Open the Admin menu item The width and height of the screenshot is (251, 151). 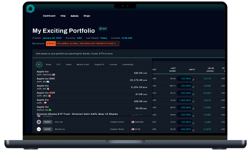click(75, 16)
